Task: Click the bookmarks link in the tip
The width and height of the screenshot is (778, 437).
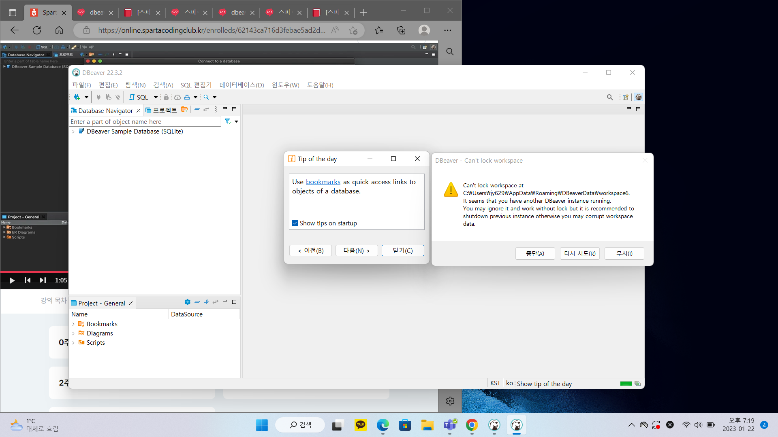Action: pyautogui.click(x=323, y=182)
